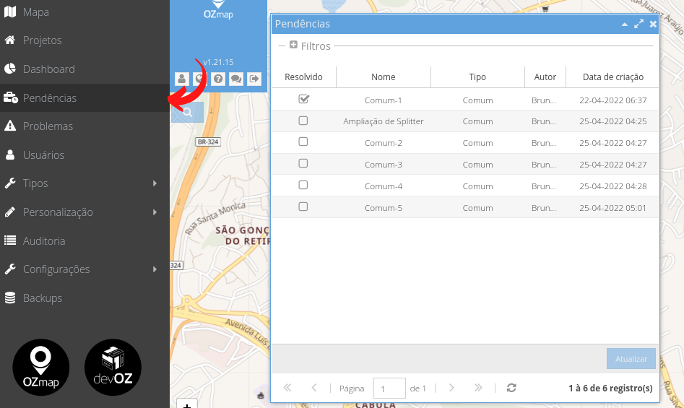Open the user profile icon button
684x408 pixels.
click(182, 79)
